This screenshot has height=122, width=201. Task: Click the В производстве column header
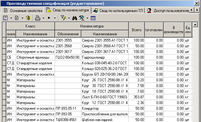click(x=174, y=30)
